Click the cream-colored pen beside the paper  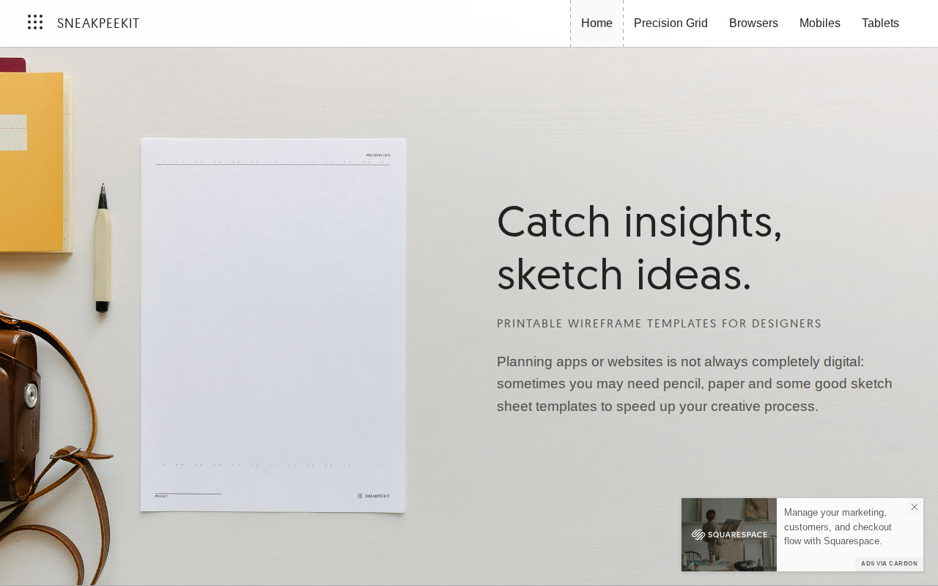[x=103, y=249]
